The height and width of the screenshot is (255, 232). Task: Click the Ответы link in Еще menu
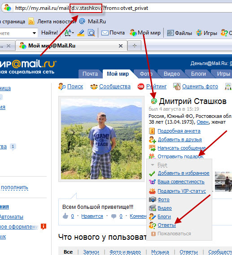pyautogui.click(x=167, y=225)
